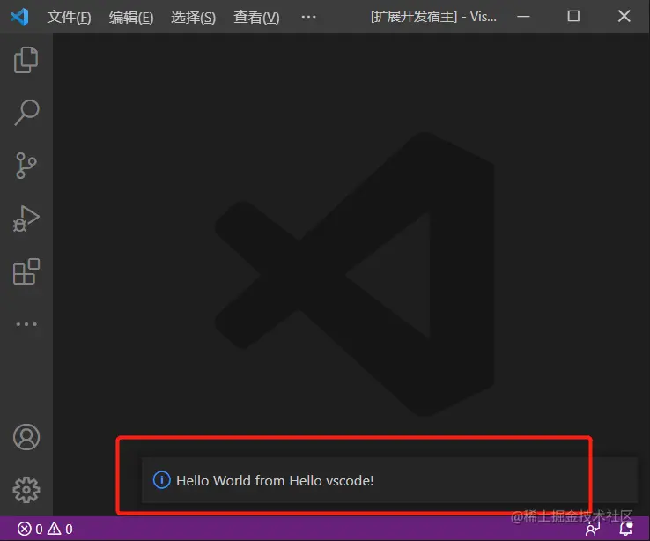Click the warnings count in status bar
Viewport: 650px width, 541px height.
pyautogui.click(x=60, y=529)
